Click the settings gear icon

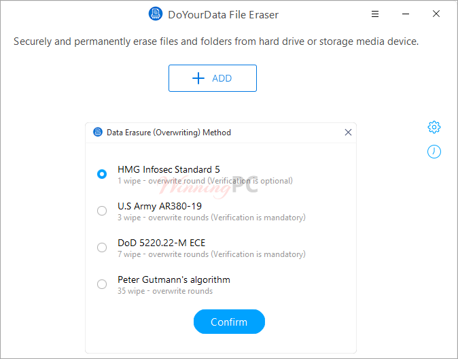click(434, 127)
